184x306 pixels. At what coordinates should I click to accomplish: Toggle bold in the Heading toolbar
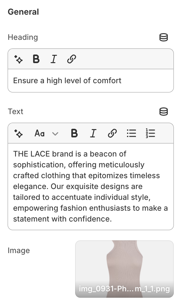tap(36, 59)
